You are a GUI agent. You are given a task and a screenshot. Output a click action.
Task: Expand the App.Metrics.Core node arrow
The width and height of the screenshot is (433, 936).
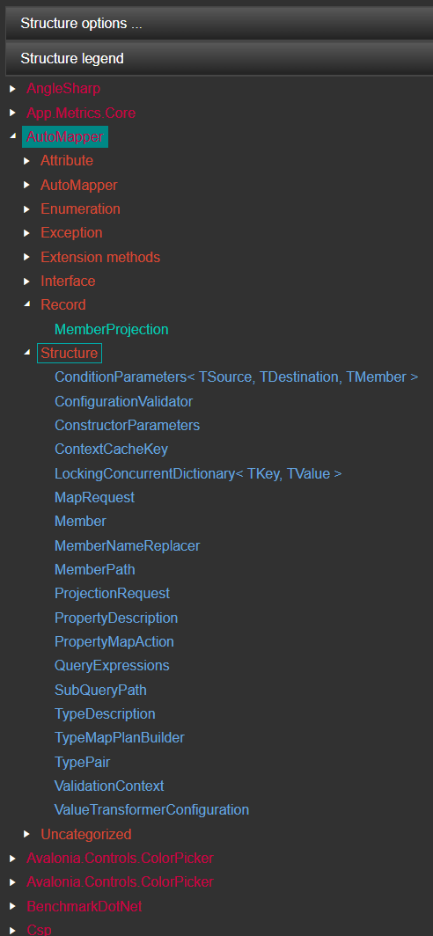point(12,113)
